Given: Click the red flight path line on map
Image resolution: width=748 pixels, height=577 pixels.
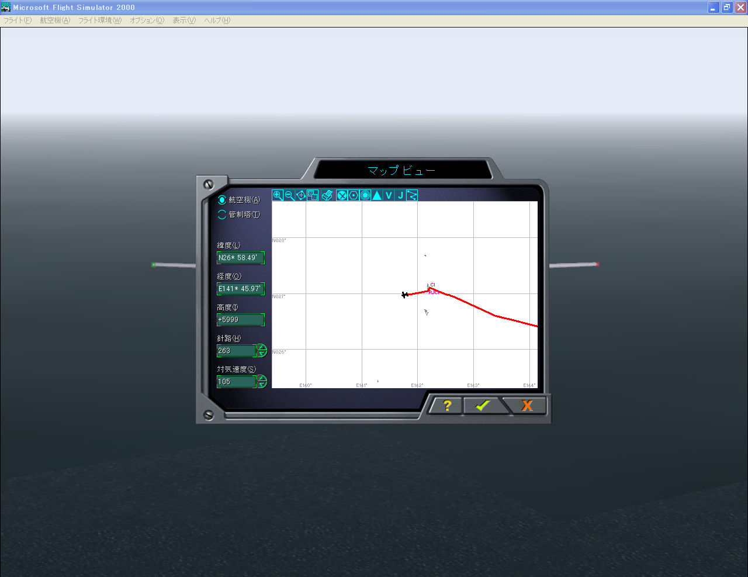Looking at the screenshot, I should tap(475, 307).
